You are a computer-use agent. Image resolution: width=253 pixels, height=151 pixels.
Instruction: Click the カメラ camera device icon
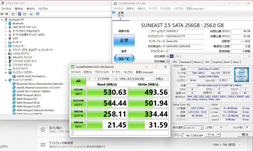coord(10,38)
